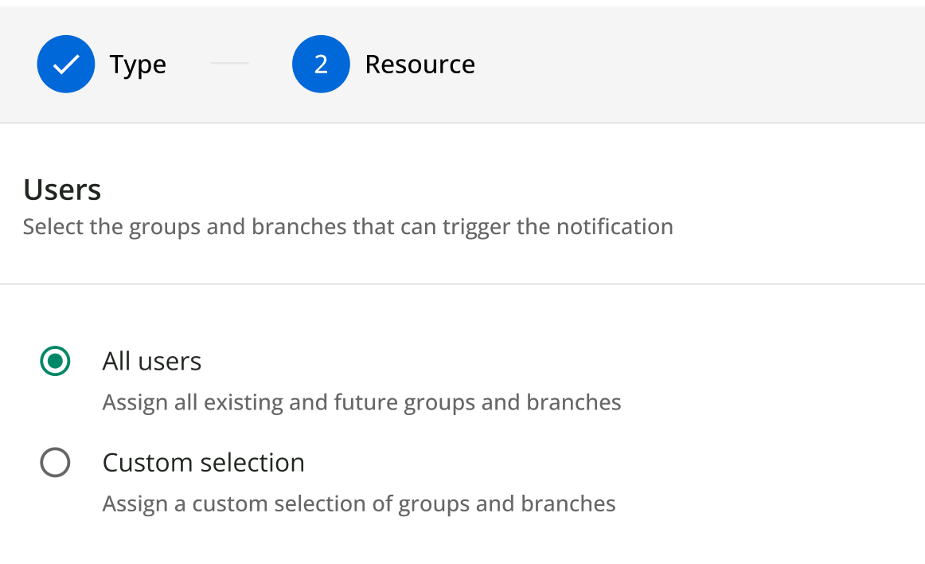Click the connector line between wizard steps
Viewport: 925px width, 564px height.
tap(229, 64)
